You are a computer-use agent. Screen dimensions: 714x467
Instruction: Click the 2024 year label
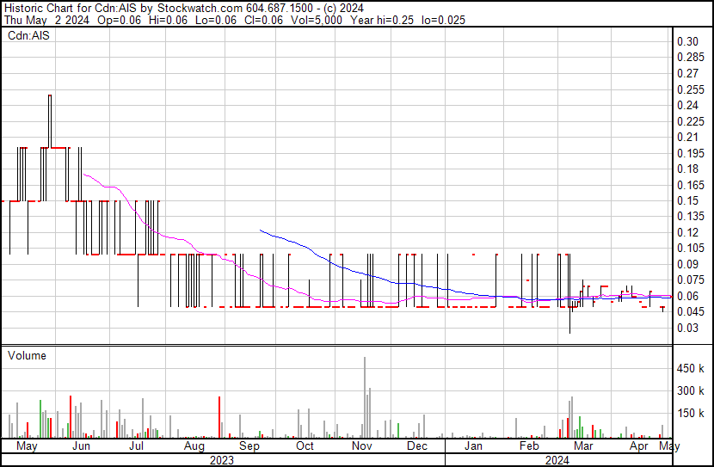[556, 460]
